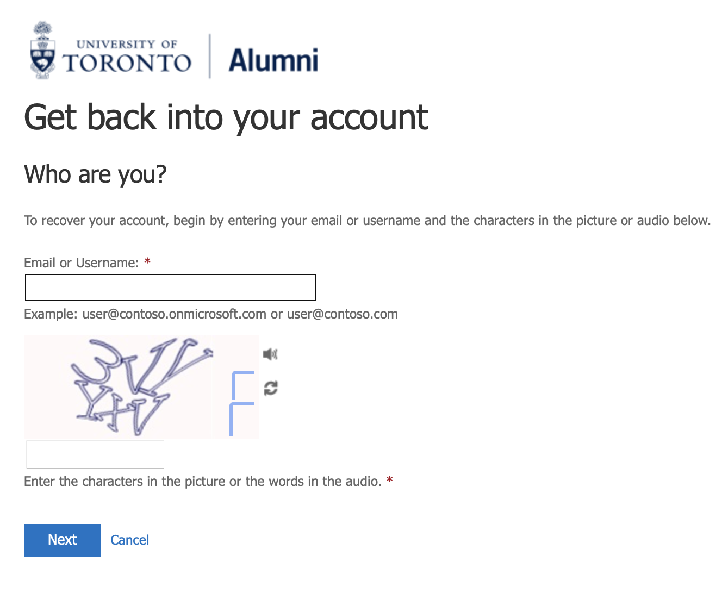This screenshot has width=722, height=599.
Task: Click the Alumni wordmark in the header
Action: click(273, 59)
